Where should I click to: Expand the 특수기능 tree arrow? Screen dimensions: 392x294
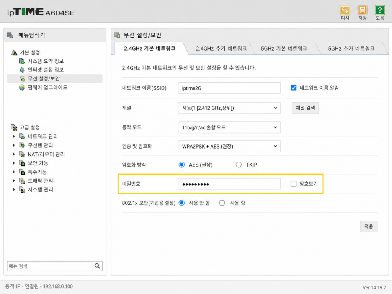pos(14,172)
